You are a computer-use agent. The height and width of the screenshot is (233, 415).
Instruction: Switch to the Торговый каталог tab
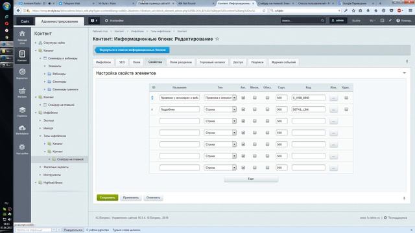point(212,62)
